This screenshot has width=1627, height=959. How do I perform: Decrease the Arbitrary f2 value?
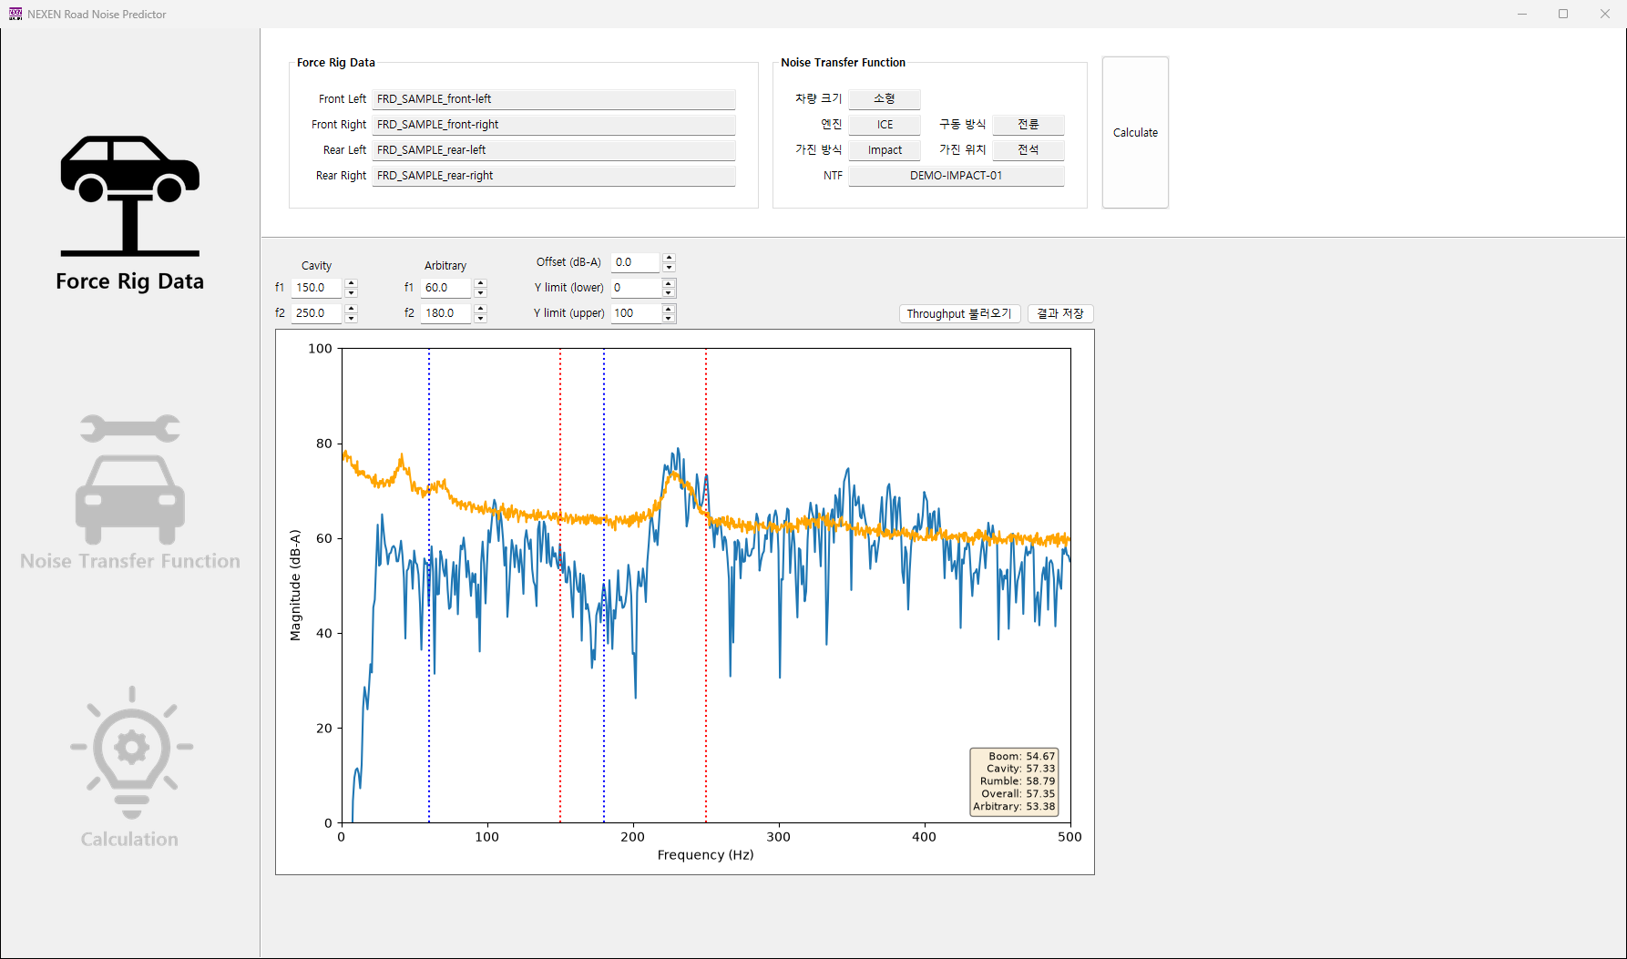[481, 318]
